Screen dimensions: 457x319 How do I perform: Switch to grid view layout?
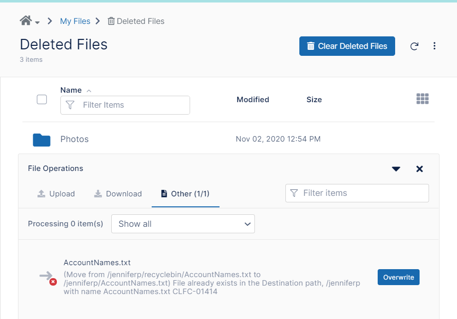point(423,99)
